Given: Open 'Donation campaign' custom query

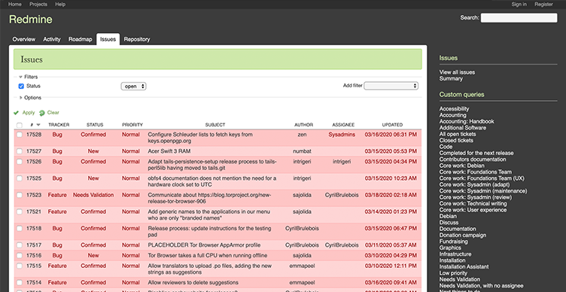Looking at the screenshot, I should click(463, 235).
